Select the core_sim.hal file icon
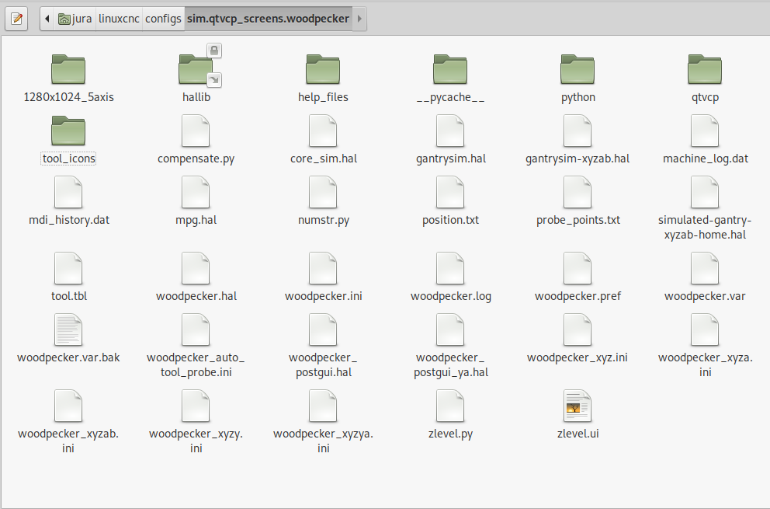 point(323,131)
